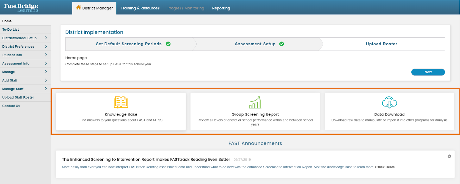The width and height of the screenshot is (460, 184).
Task: Expand Student Info chevron
Action: [x=46, y=55]
